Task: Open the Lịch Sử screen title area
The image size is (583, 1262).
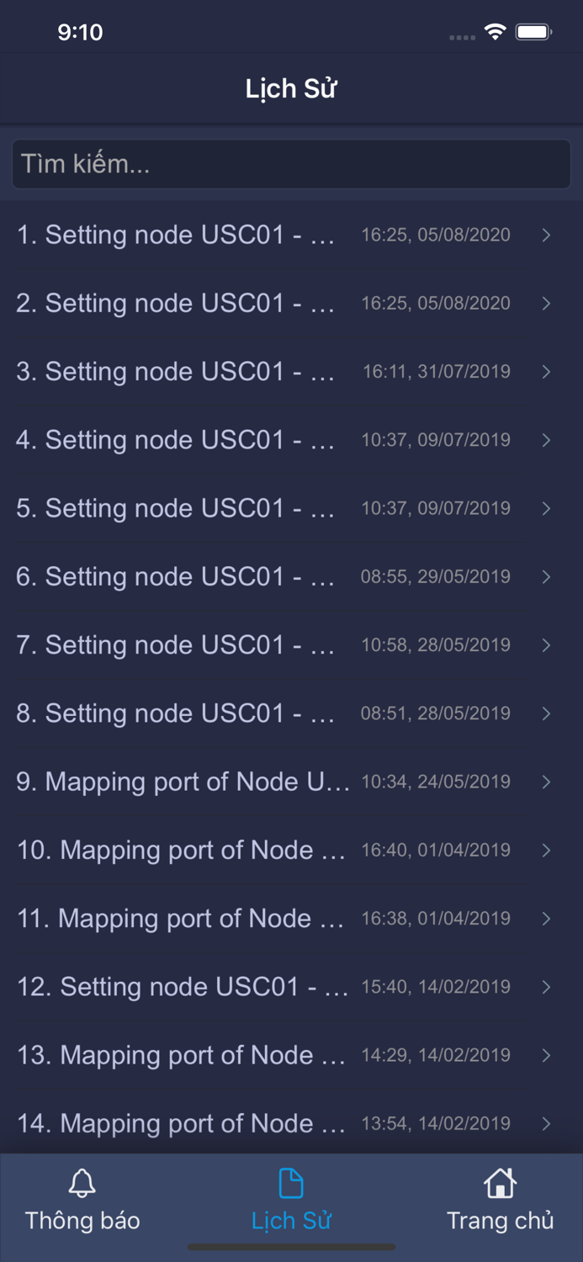Action: [x=291, y=87]
